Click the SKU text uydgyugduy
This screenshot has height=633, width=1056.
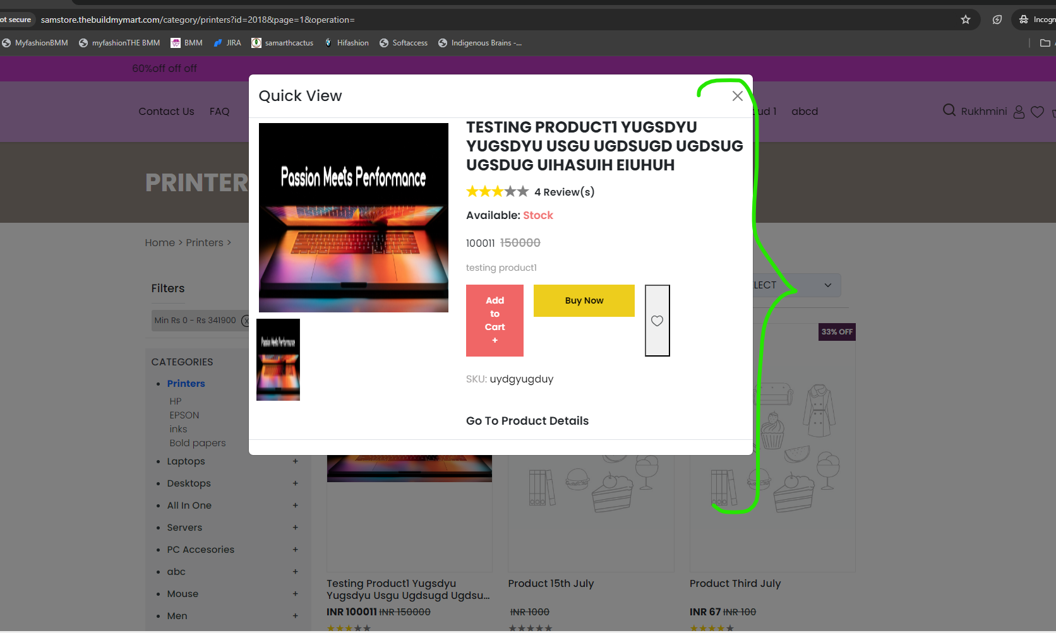[522, 379]
